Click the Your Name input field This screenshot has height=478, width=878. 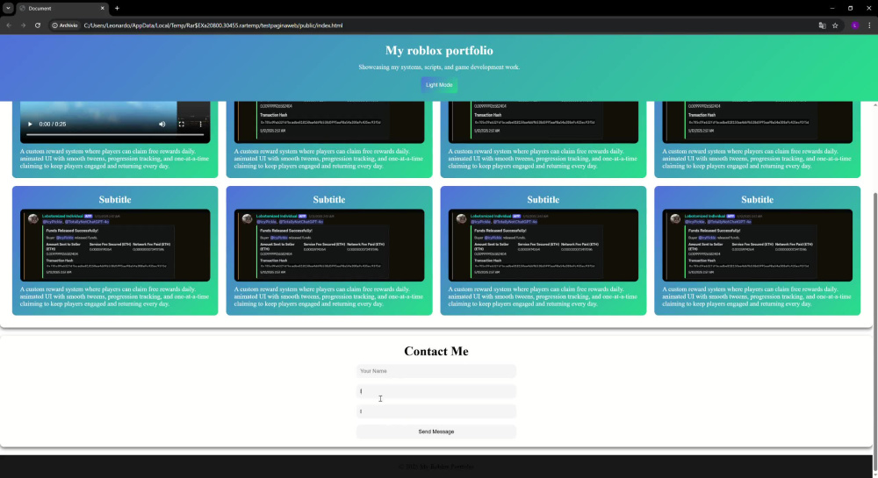click(436, 371)
